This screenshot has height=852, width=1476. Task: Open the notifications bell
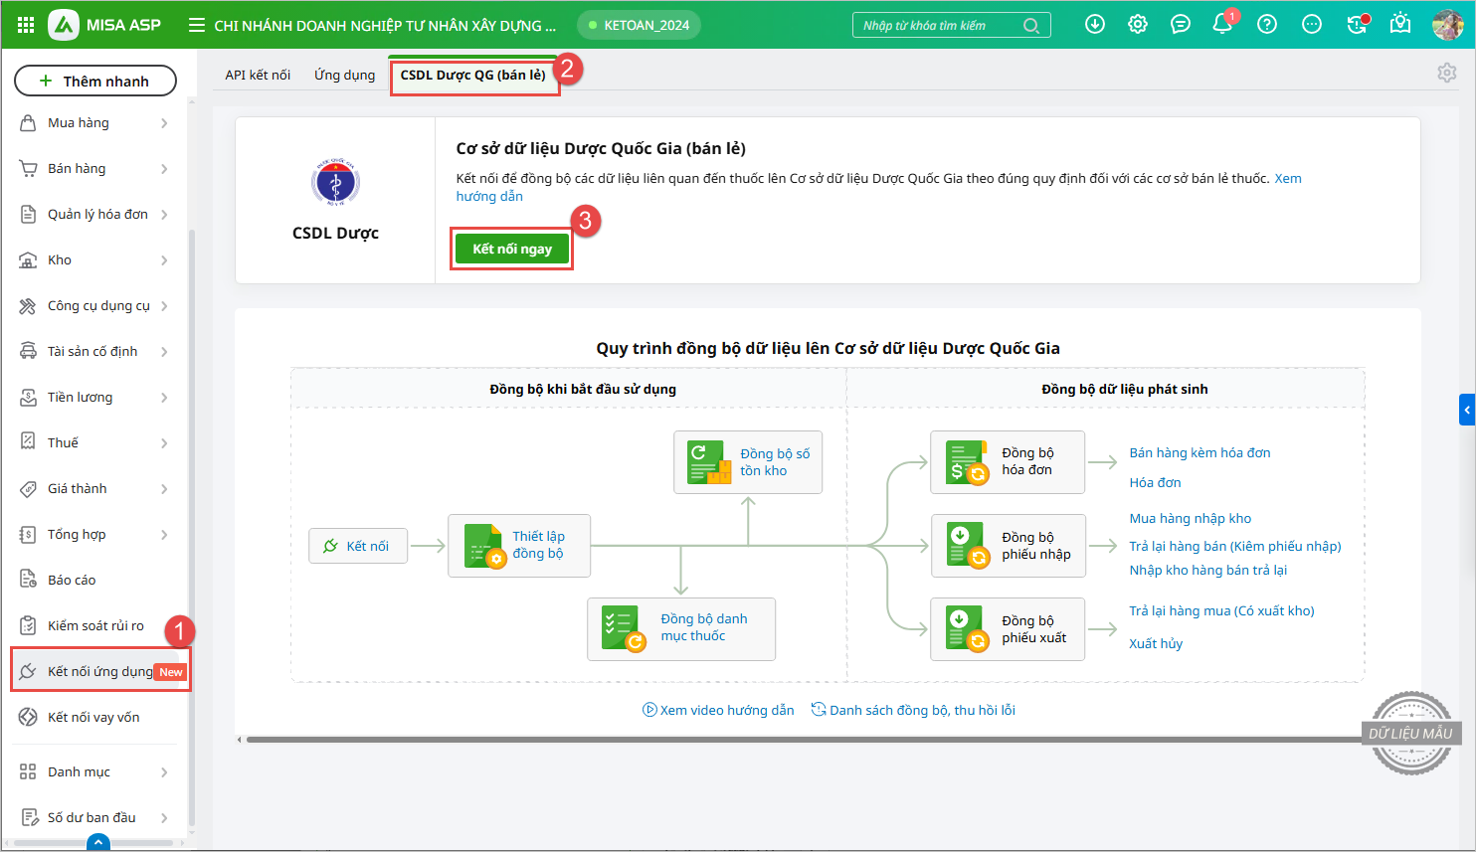click(x=1223, y=24)
